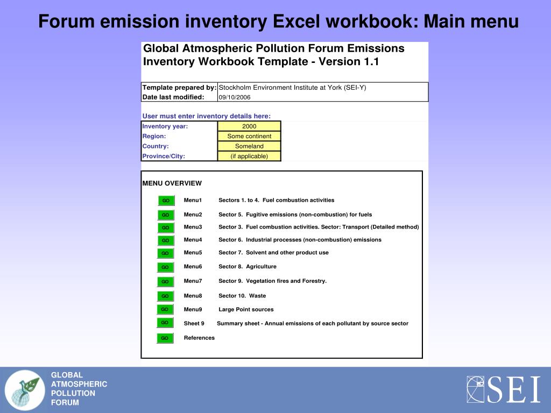Click GO button beside References
This screenshot has width=551, height=413.
click(x=165, y=338)
